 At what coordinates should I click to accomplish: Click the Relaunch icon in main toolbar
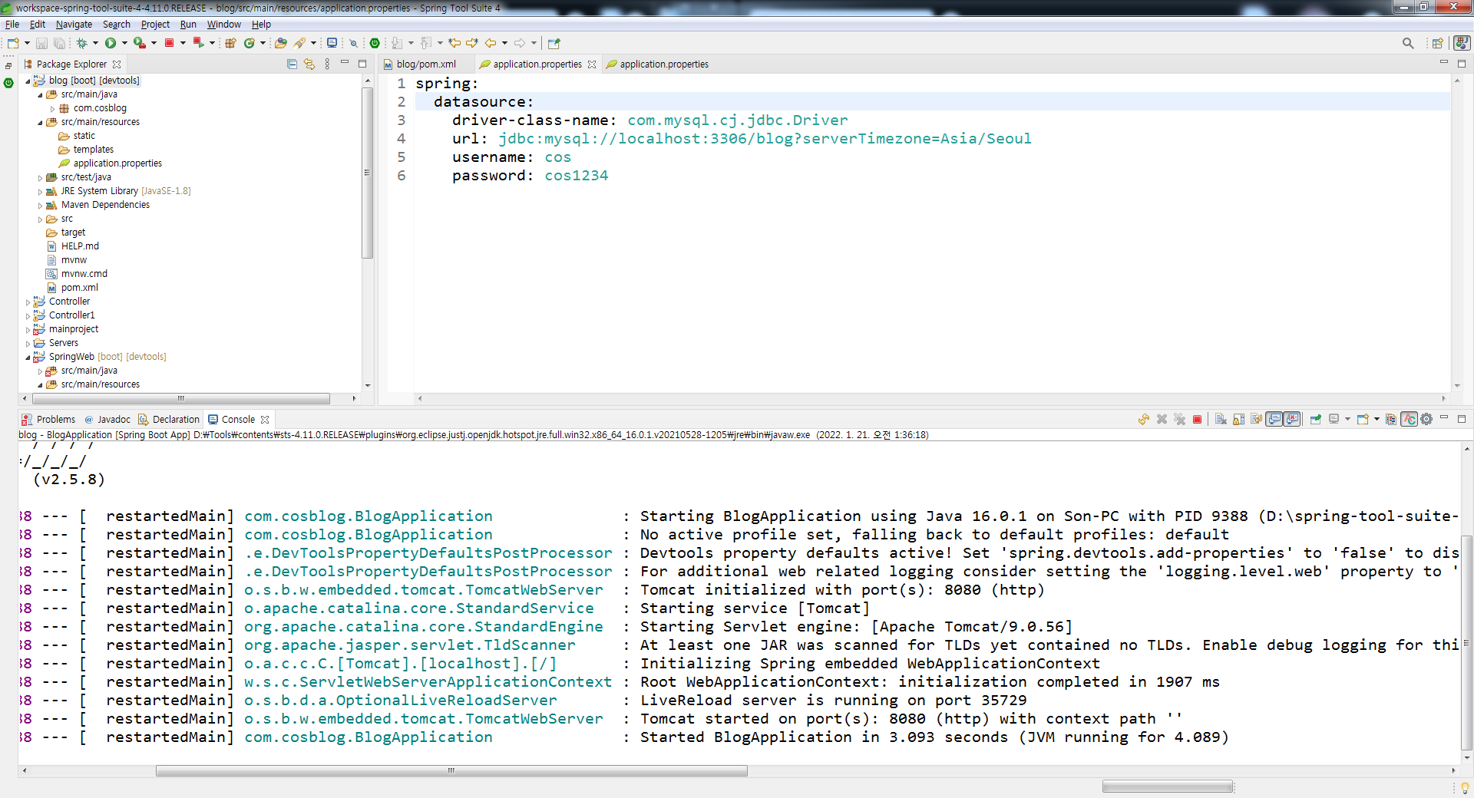[x=198, y=43]
